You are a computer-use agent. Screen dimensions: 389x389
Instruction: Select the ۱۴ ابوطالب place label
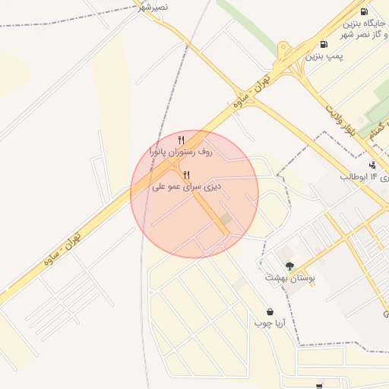(359, 177)
